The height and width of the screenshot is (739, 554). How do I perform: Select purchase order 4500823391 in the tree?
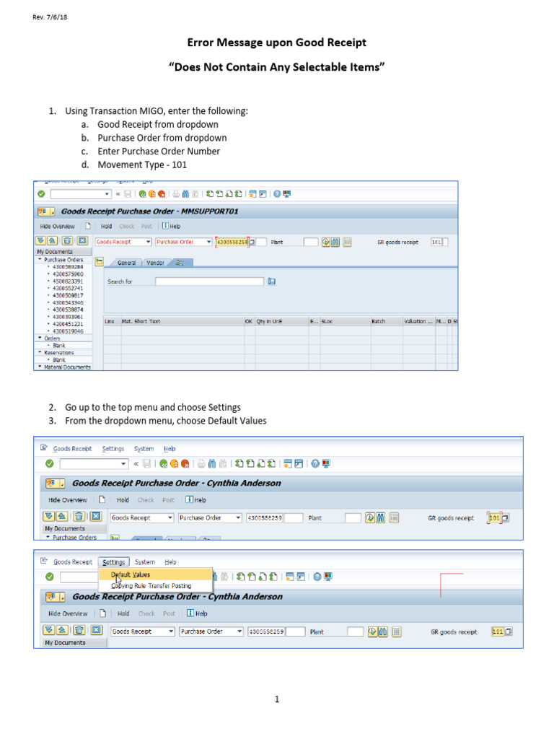68,281
